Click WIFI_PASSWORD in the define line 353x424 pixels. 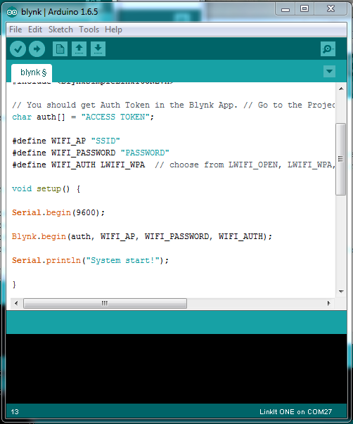(x=83, y=153)
